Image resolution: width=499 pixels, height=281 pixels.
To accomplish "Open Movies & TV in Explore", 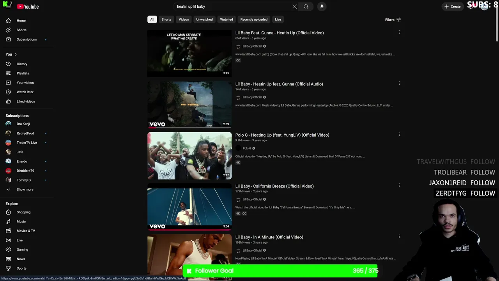I will coord(27,231).
